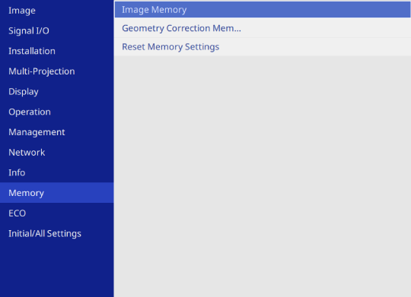The width and height of the screenshot is (411, 297).
Task: Select the highlighted Memory category
Action: (56, 193)
